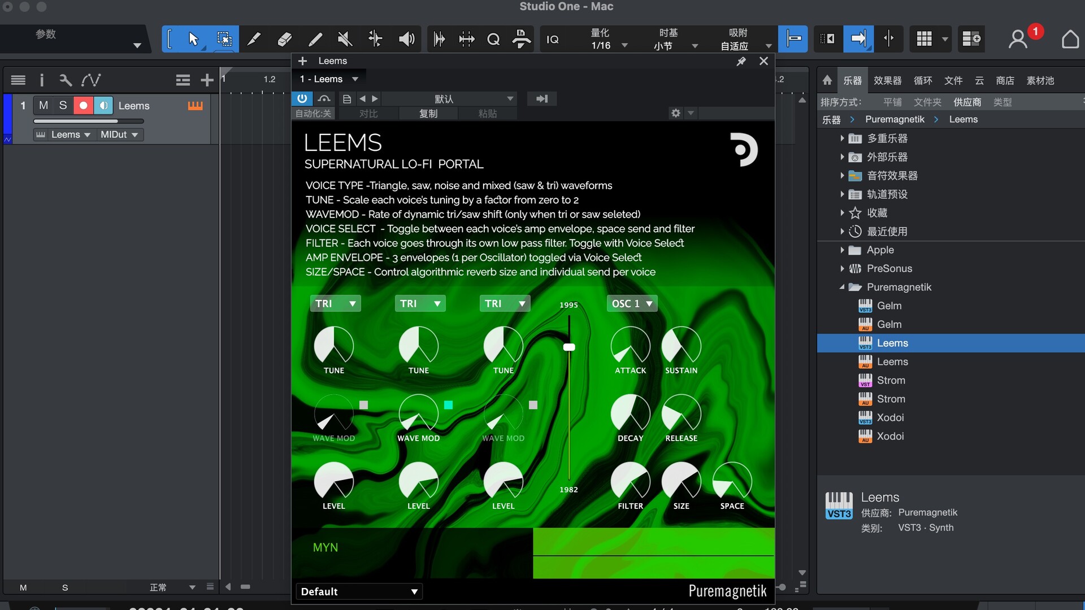This screenshot has height=610, width=1085.
Task: Mute the Leems track
Action: point(44,106)
